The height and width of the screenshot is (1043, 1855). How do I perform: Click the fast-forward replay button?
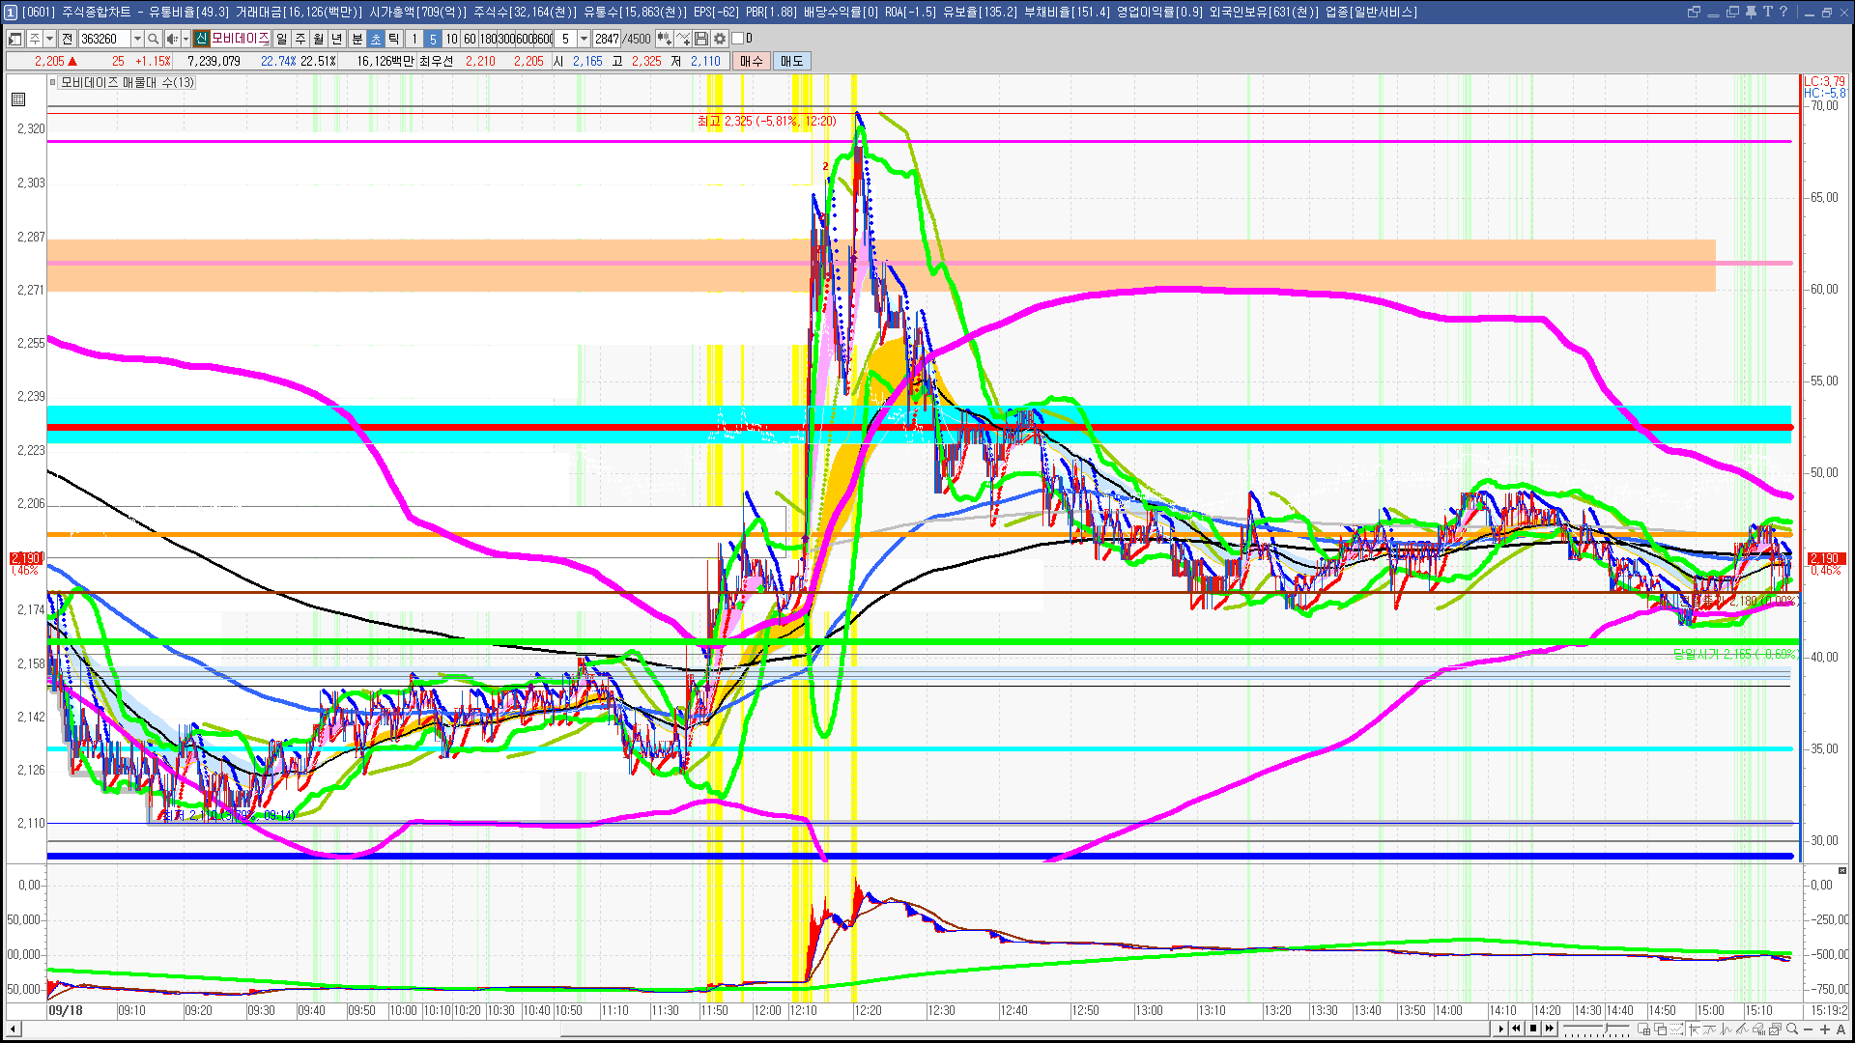coord(1550,1029)
